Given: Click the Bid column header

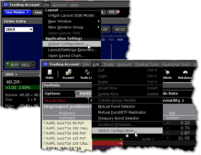Looking at the screenshot, I should pos(172,113).
